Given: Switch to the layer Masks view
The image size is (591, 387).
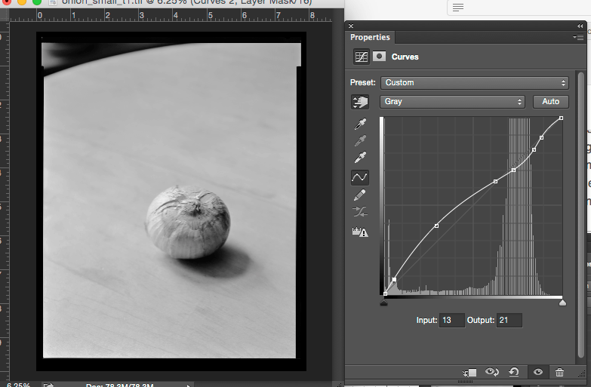Looking at the screenshot, I should click(x=380, y=57).
